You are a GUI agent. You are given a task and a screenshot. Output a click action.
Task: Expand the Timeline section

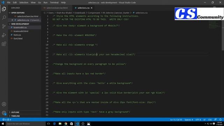pyautogui.click(x=14, y=116)
